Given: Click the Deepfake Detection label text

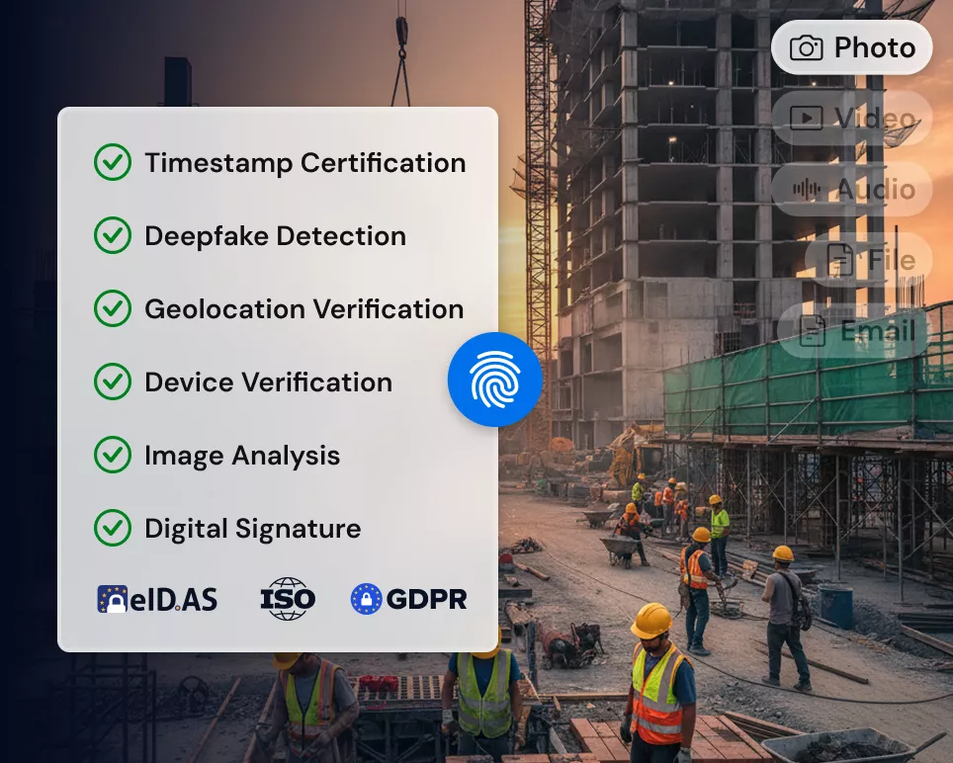Looking at the screenshot, I should click(x=275, y=236).
